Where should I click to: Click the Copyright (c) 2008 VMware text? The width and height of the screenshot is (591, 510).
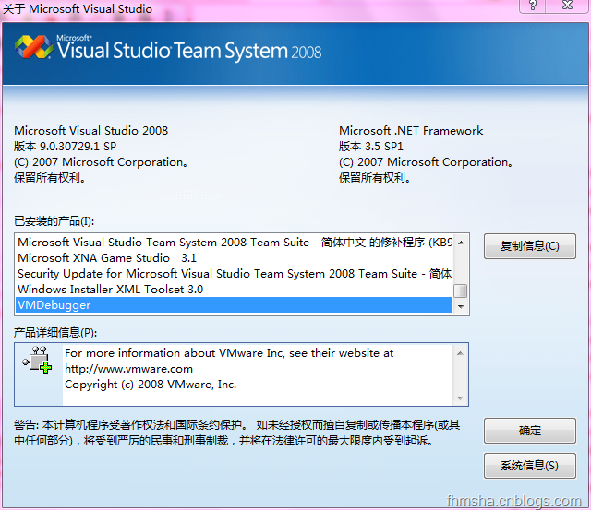click(x=151, y=385)
